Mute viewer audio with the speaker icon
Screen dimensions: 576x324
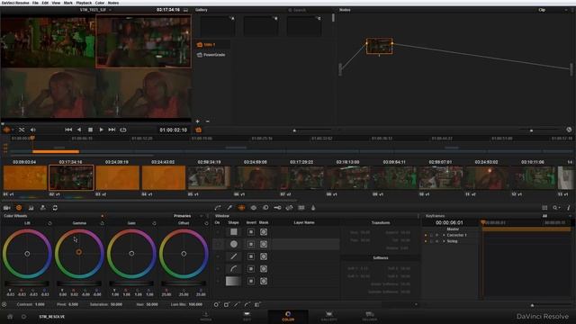coord(32,130)
